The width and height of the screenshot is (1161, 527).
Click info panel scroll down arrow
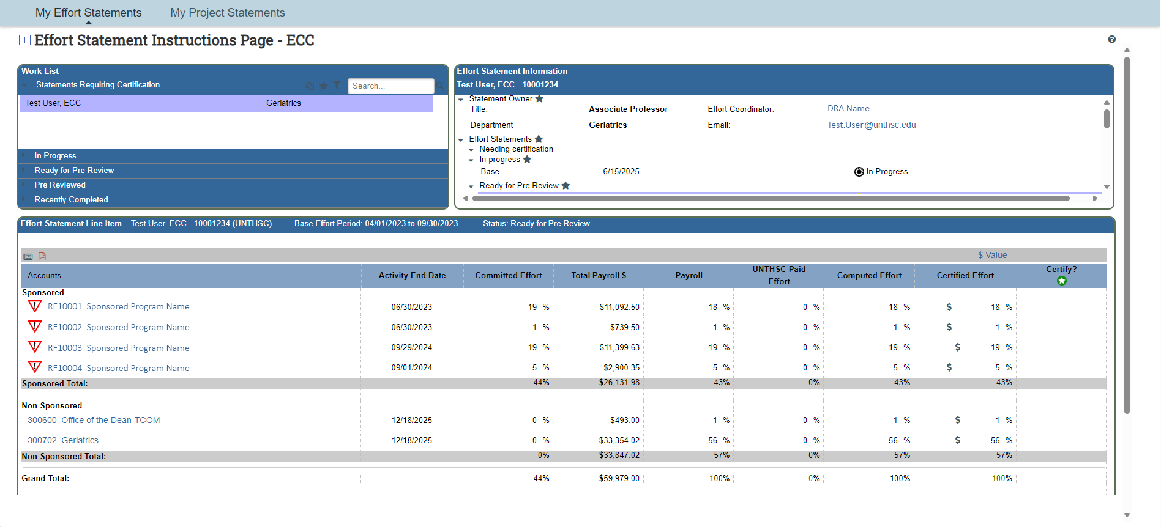point(1107,187)
